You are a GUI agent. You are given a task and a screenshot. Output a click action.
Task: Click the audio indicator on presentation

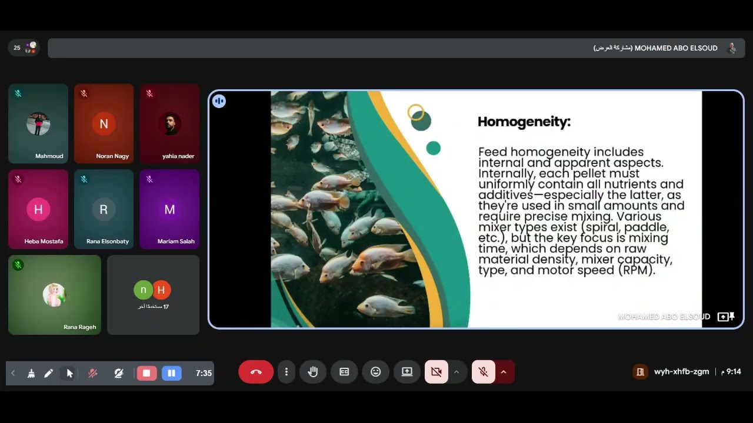[x=219, y=101]
